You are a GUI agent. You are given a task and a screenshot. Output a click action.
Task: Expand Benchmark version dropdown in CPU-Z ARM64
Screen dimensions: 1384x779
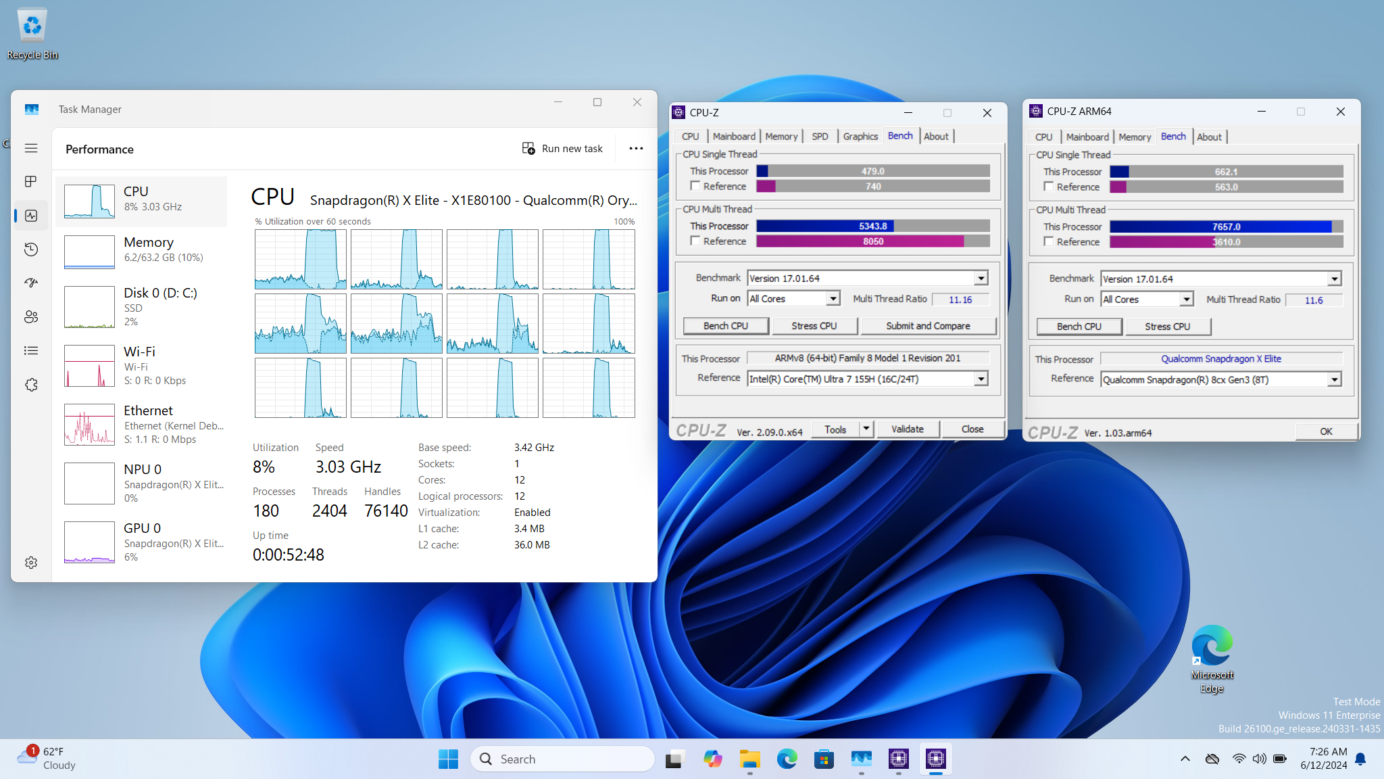[x=1334, y=279]
